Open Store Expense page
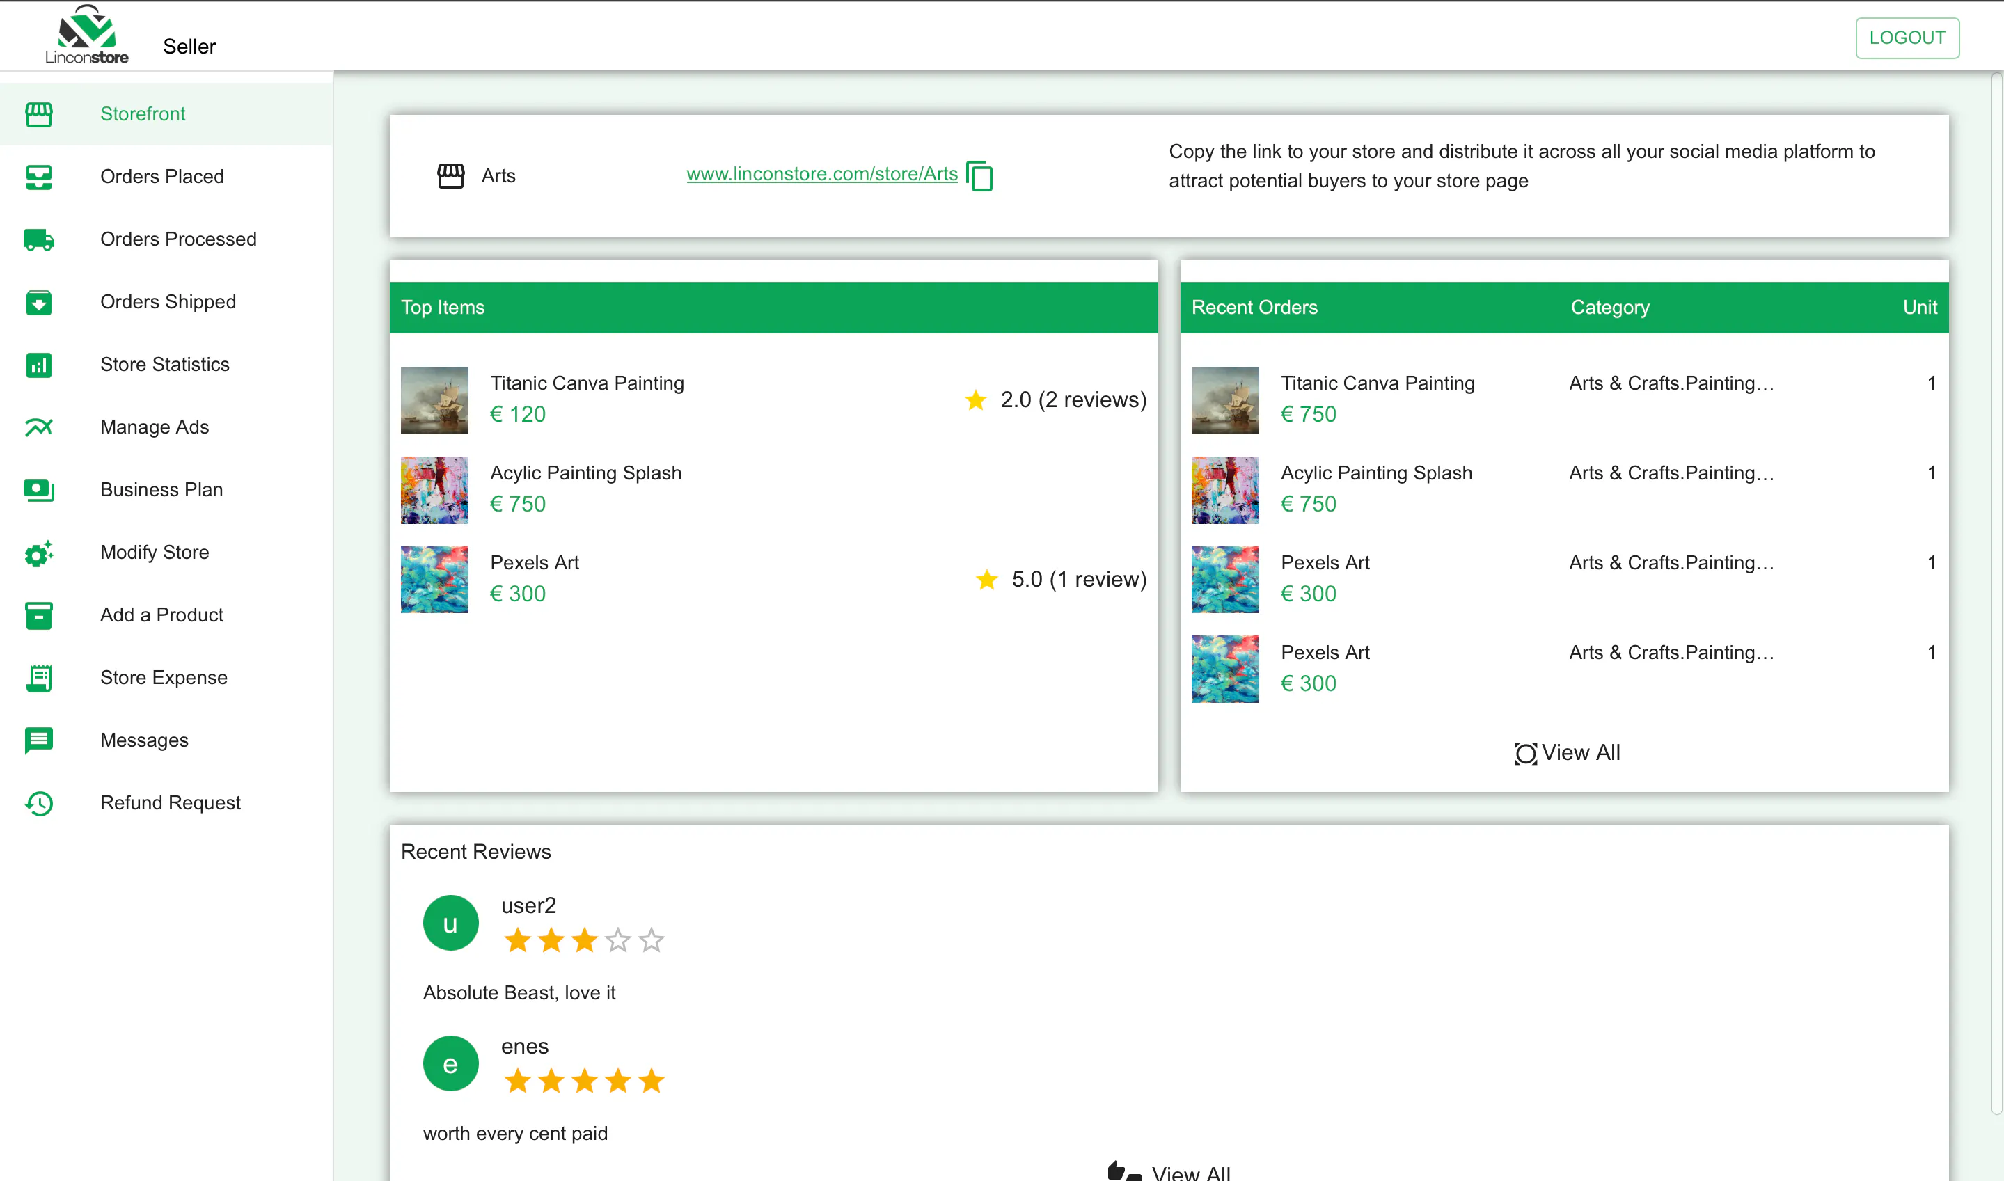Screen dimensions: 2004x1181 (x=166, y=677)
